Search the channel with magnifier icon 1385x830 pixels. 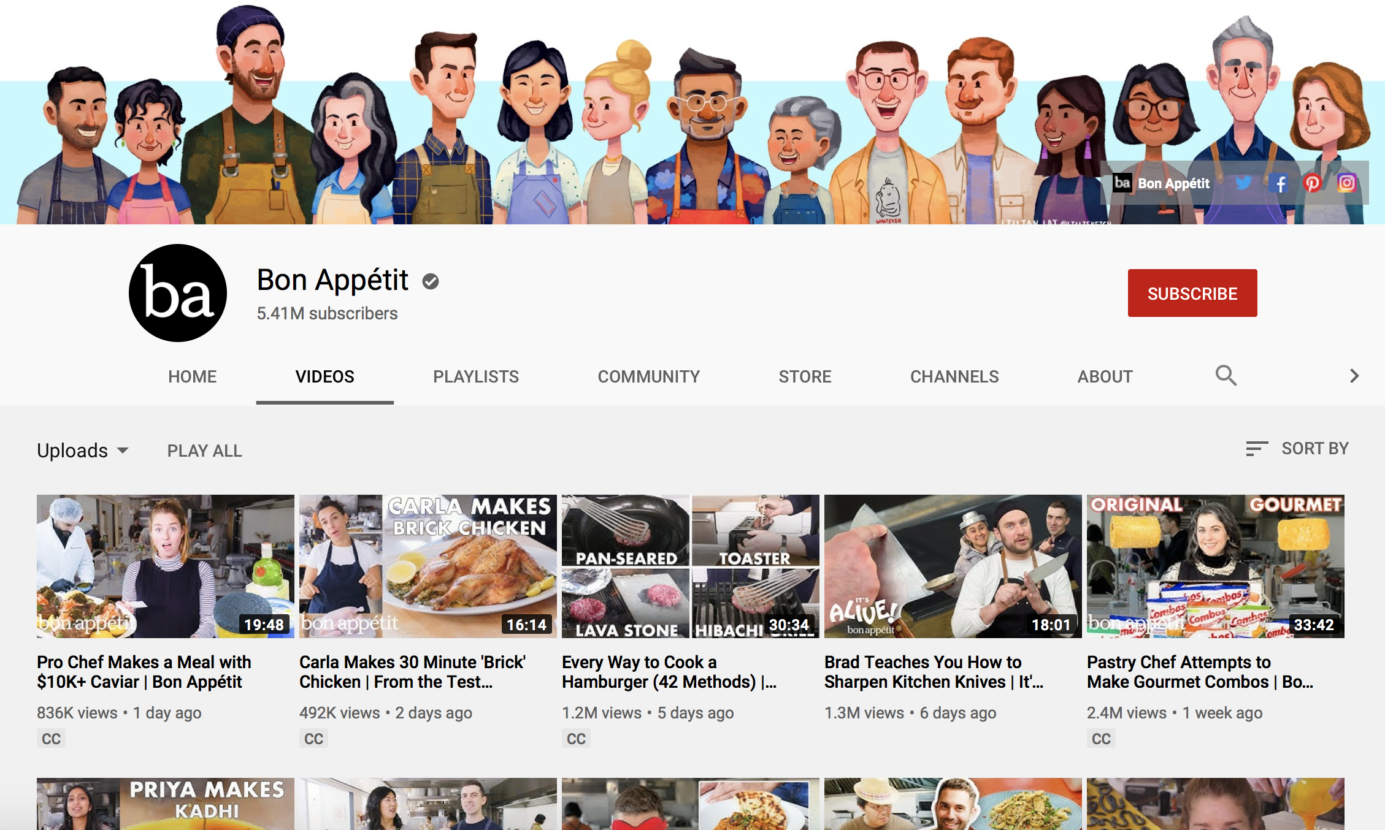(1226, 375)
